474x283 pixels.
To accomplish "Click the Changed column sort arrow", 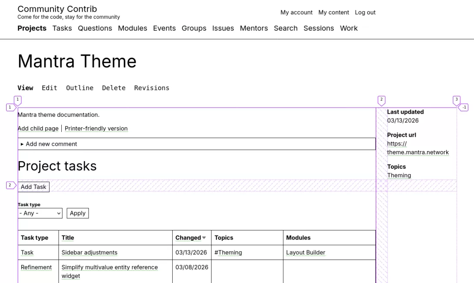I will click(204, 238).
